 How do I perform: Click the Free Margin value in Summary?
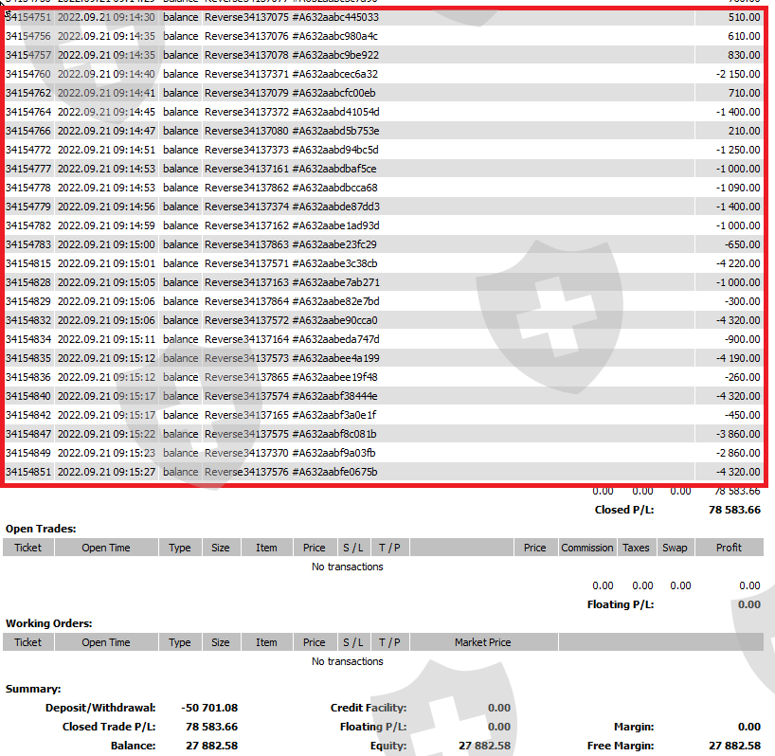733,746
